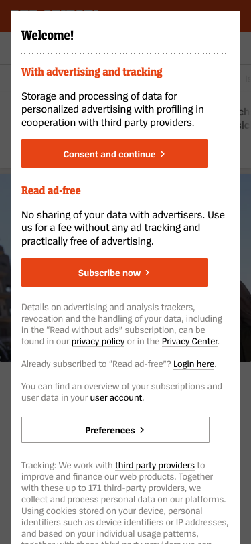Viewport: 251px width, 544px height.
Task: Select the With advertising and tracking heading
Action: click(x=92, y=72)
